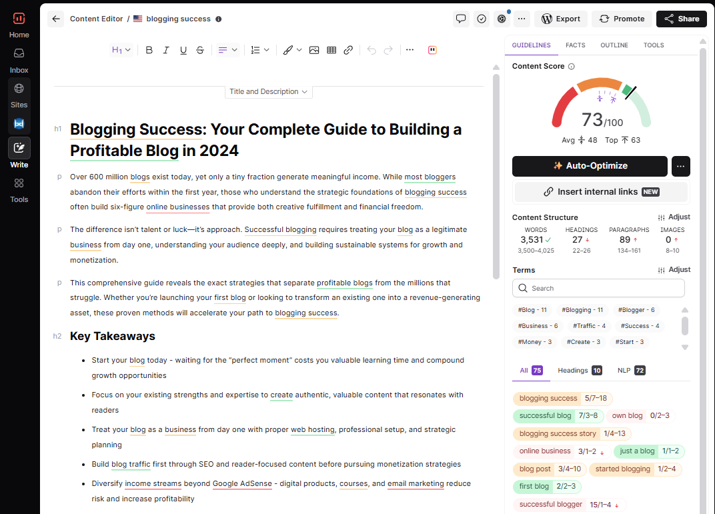Open the Home panel in the sidebar
This screenshot has width=715, height=514.
pyautogui.click(x=19, y=24)
